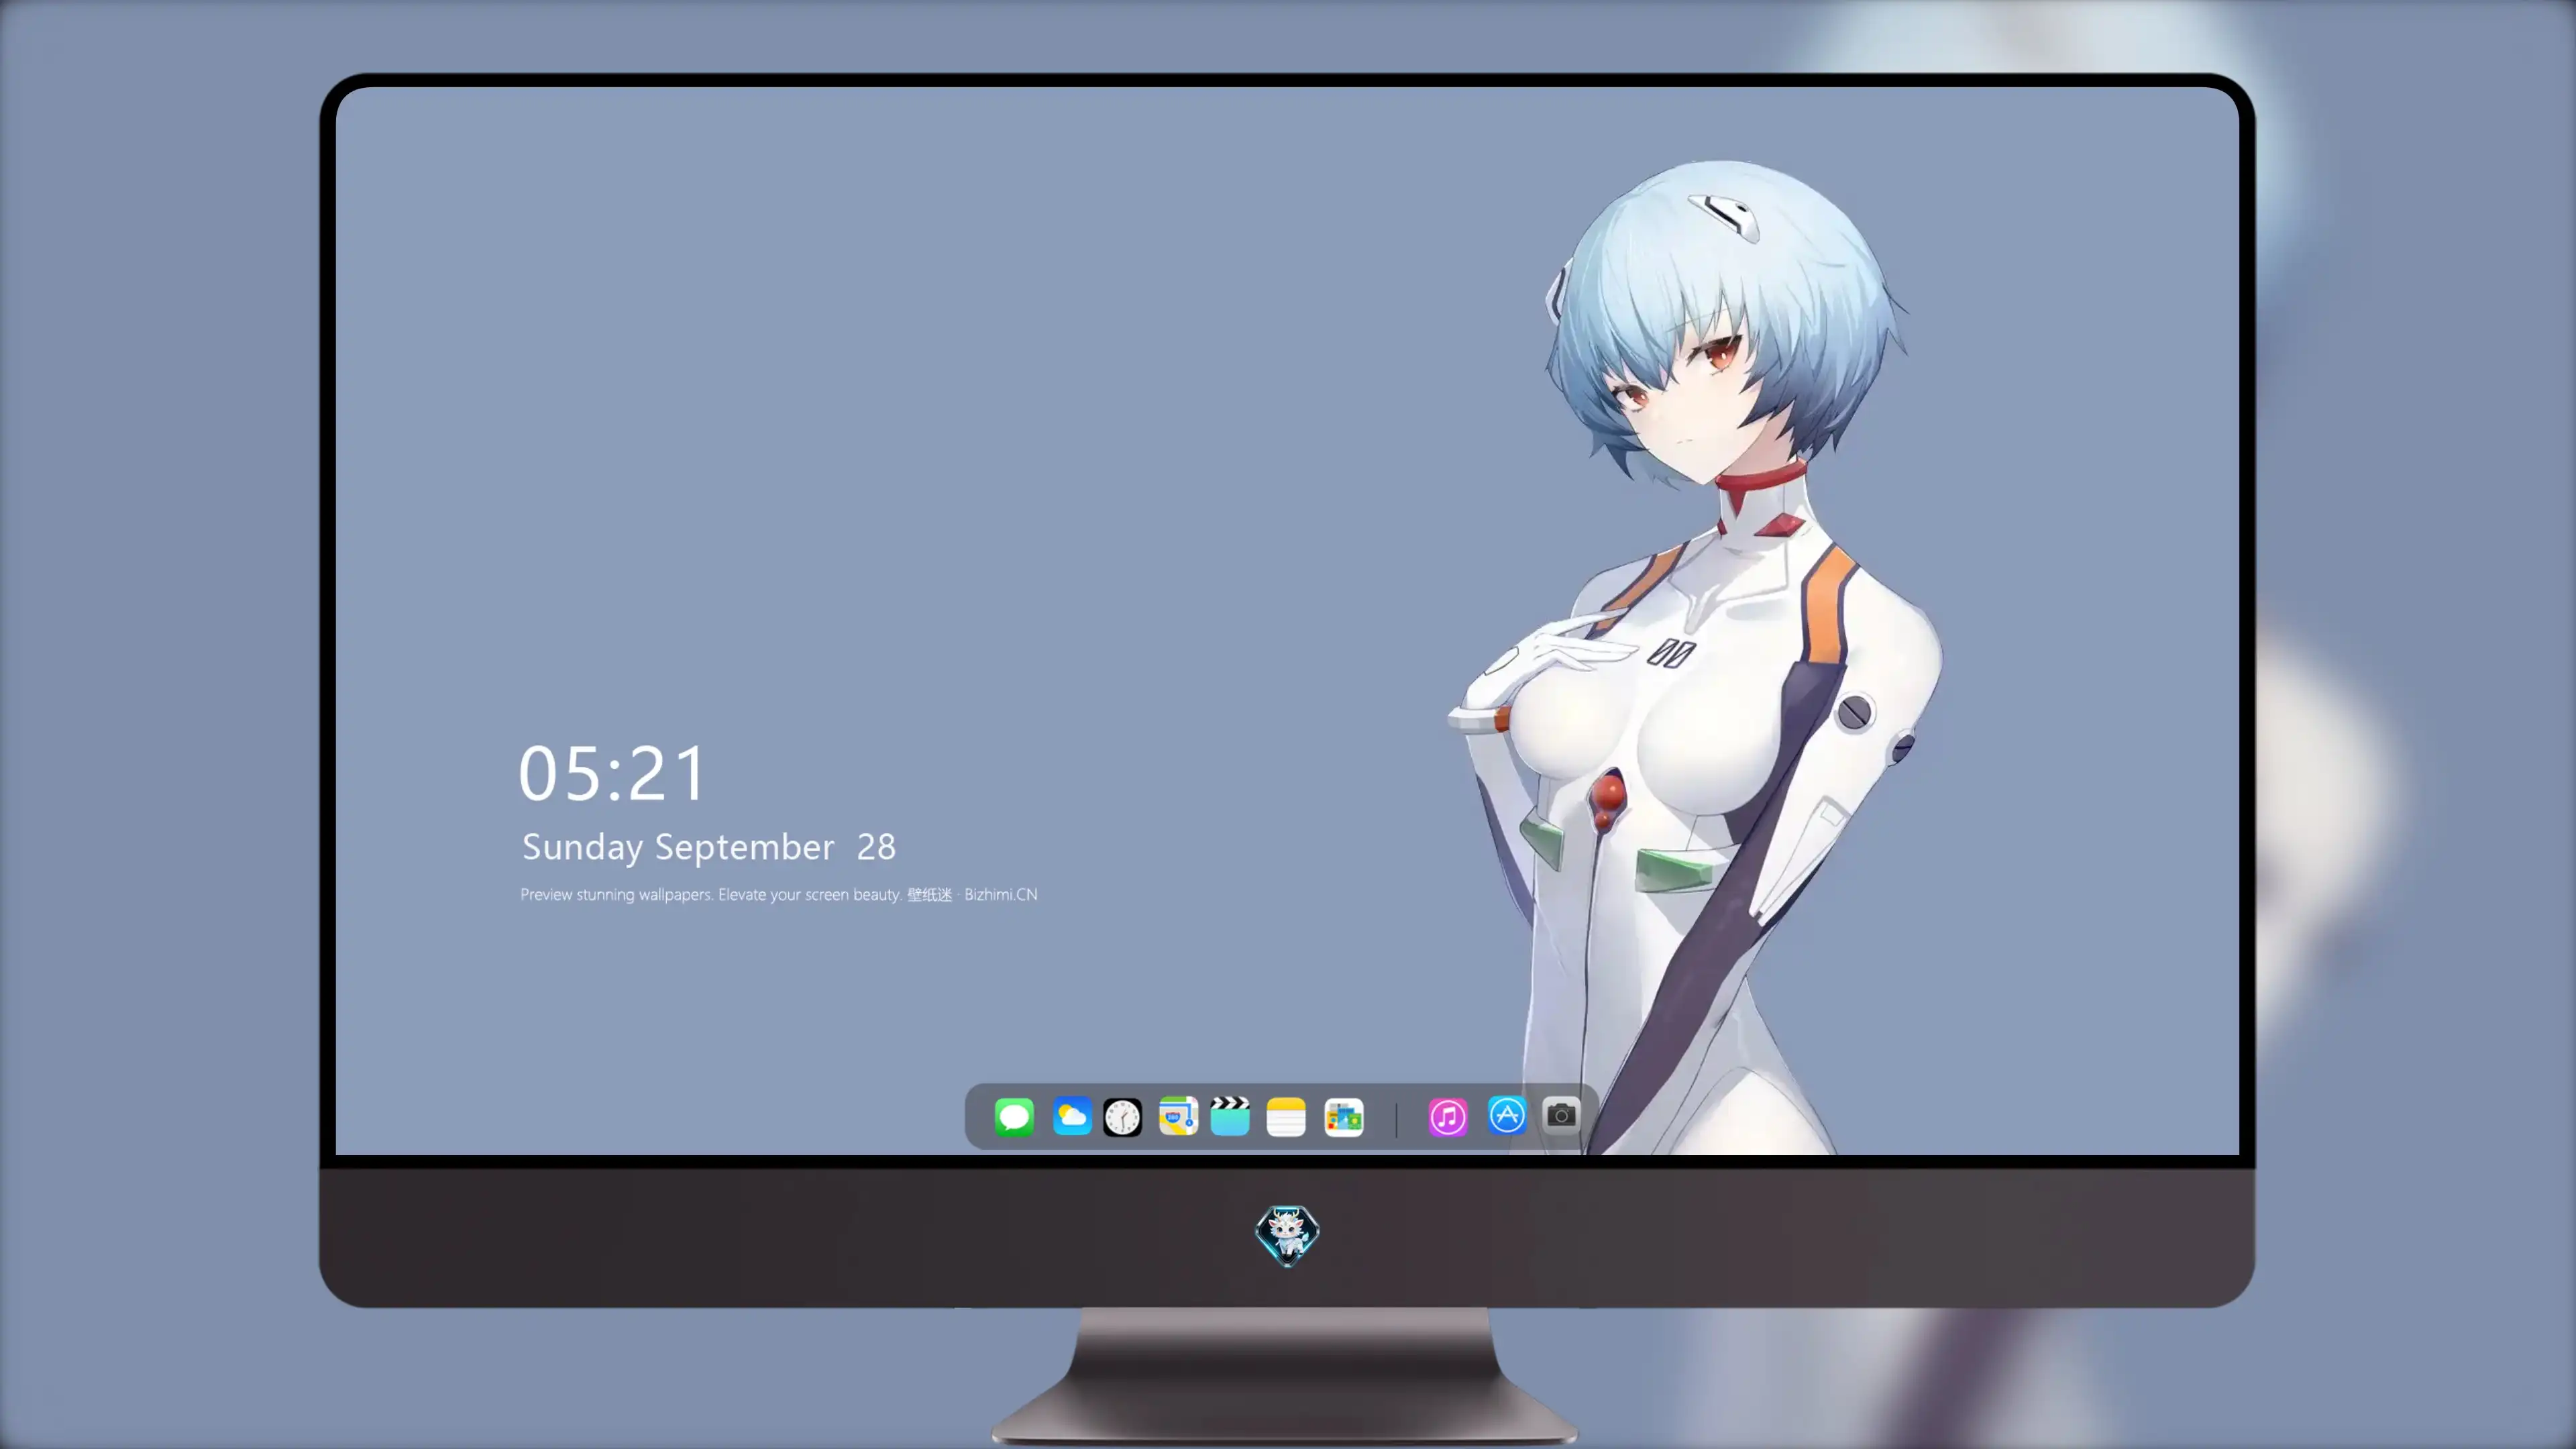Open the App Store from the dock
The image size is (2576, 1449).
(1507, 1115)
